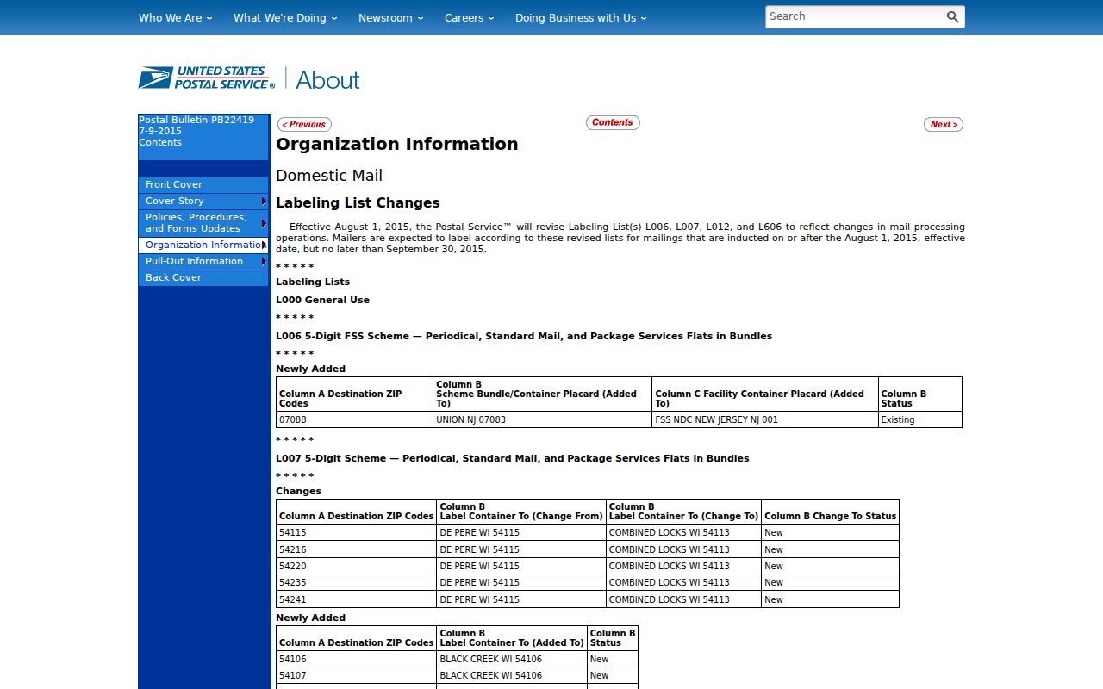Expand the Cover Story submenu arrow

click(264, 202)
